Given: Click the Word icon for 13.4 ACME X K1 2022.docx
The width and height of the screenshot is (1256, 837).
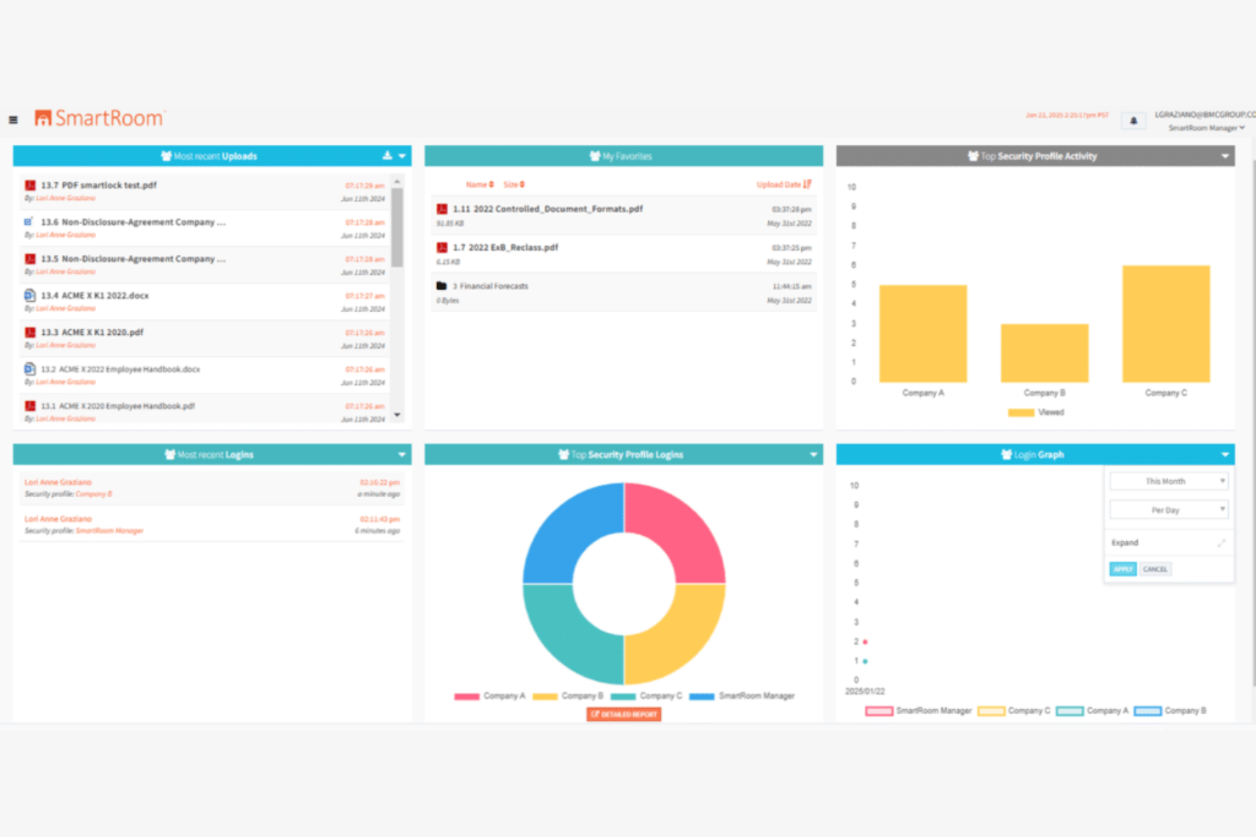Looking at the screenshot, I should click(30, 295).
